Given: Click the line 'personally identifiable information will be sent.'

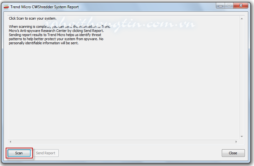Looking at the screenshot, I should tap(44, 43).
